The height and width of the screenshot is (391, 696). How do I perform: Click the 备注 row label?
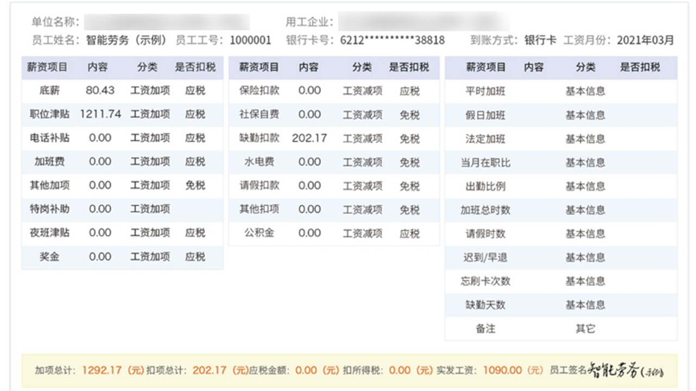point(485,329)
